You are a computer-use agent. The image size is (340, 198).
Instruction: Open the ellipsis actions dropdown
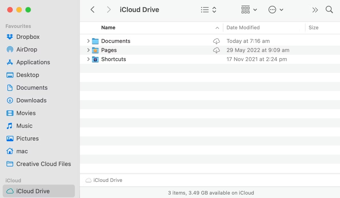tap(272, 9)
